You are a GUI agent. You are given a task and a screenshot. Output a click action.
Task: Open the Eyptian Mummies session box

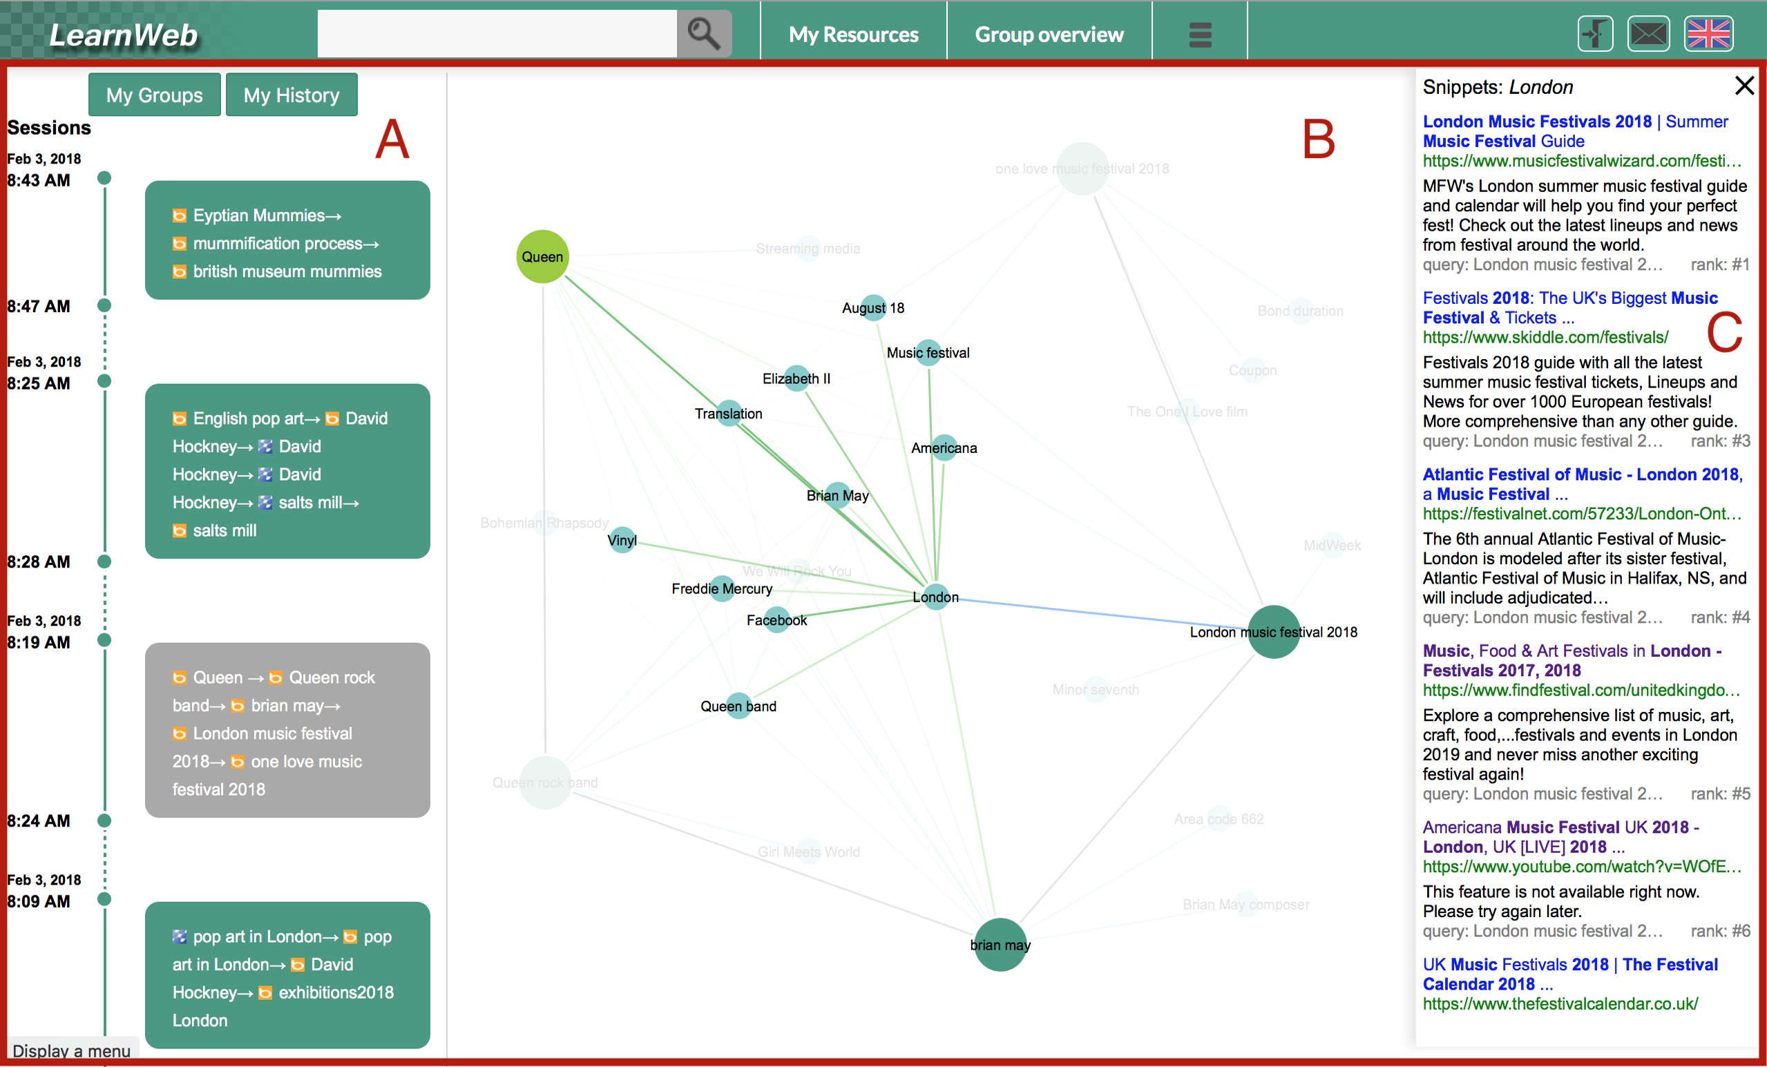[287, 240]
